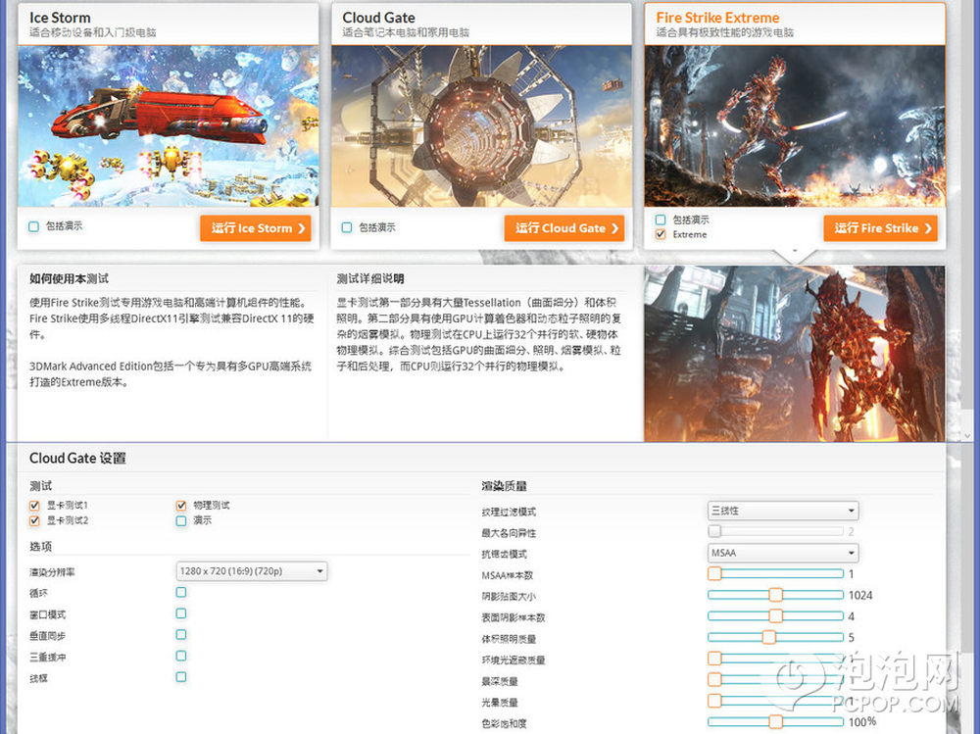
Task: Open the 纹理过滤模式 三线性 dropdown
Action: pyautogui.click(x=783, y=511)
